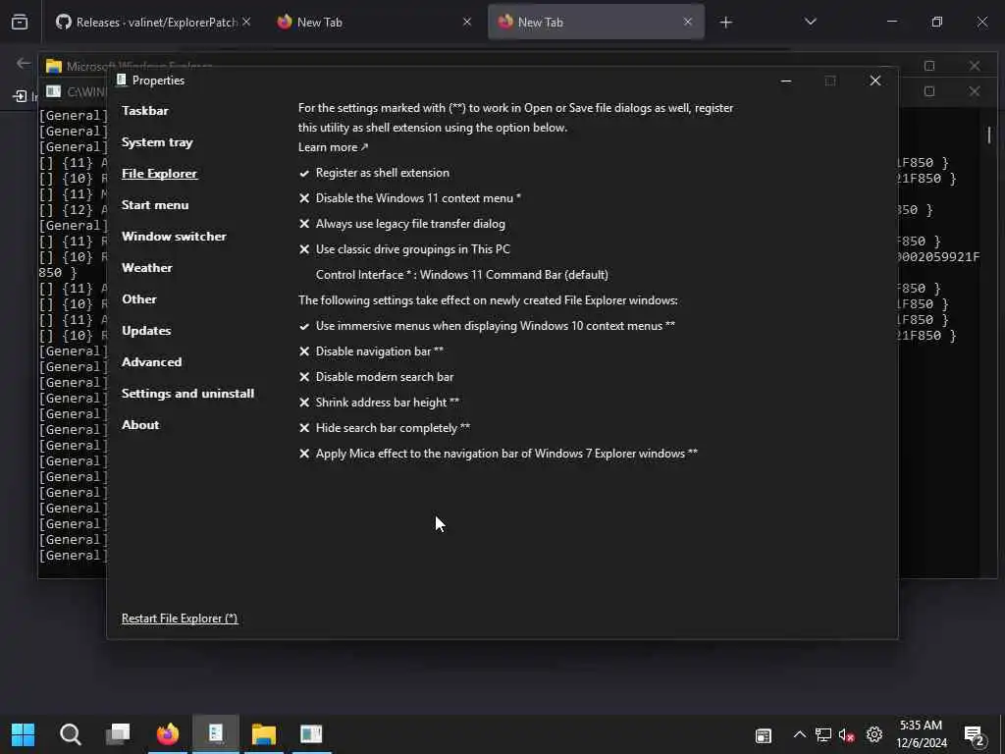1005x754 pixels.
Task: Close the first New Tab
Action: [x=467, y=23]
